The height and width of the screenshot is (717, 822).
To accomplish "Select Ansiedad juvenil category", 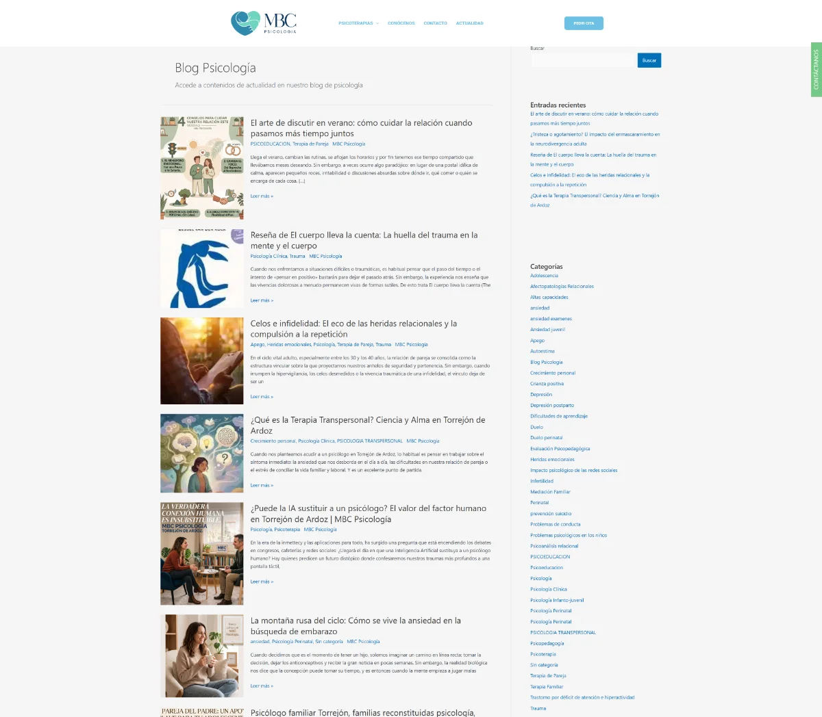I will (547, 330).
